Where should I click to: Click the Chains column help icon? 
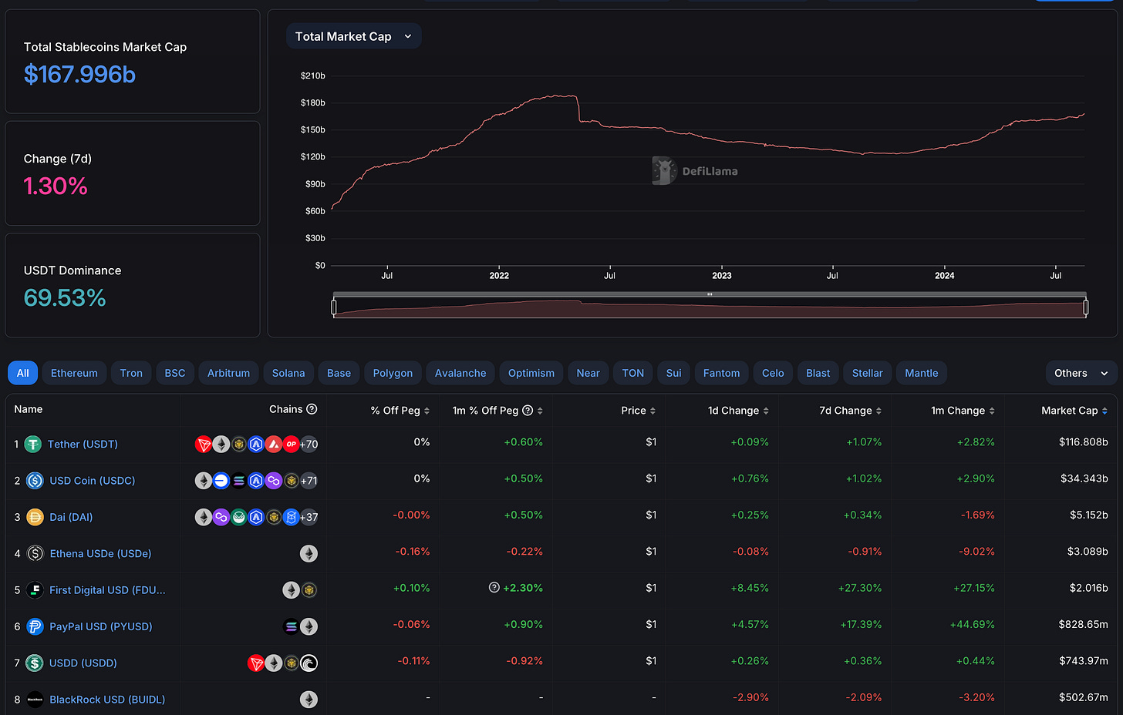312,409
